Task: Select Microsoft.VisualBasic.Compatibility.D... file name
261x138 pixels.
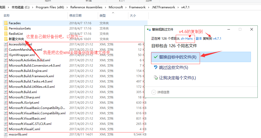Action: point(37,108)
